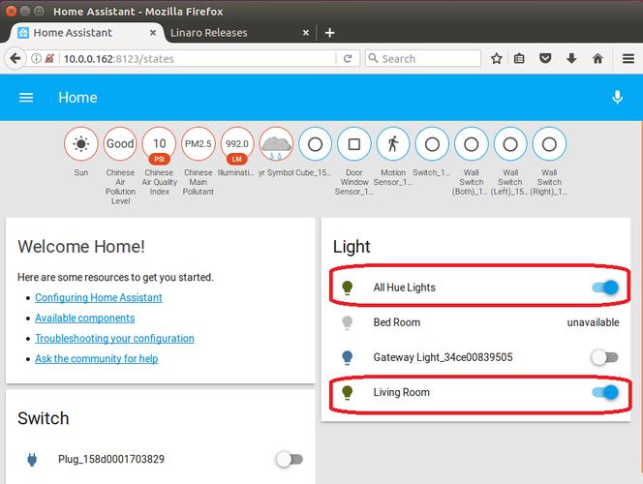
Task: Open the Wall Switch (Left) badge
Action: click(510, 144)
